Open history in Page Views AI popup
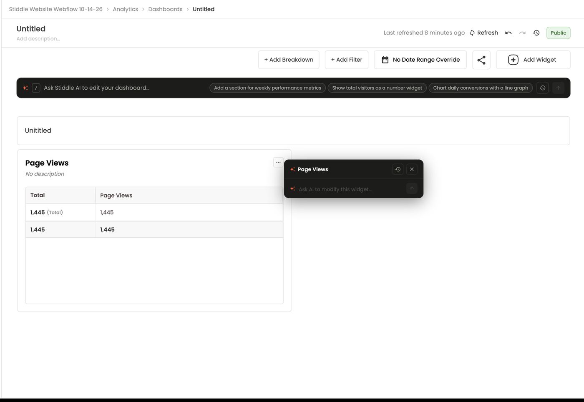 coord(398,169)
